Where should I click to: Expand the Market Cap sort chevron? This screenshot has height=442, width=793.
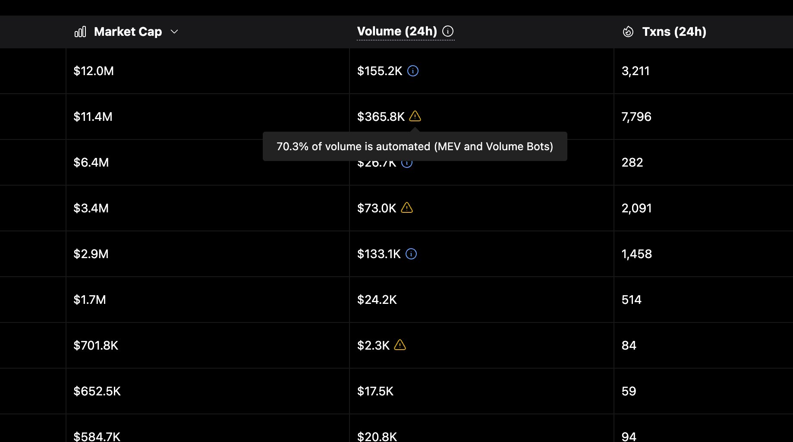click(x=174, y=32)
